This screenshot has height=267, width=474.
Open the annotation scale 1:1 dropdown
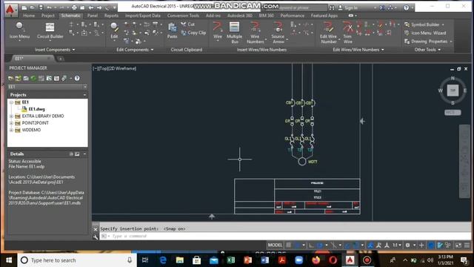pyautogui.click(x=397, y=245)
